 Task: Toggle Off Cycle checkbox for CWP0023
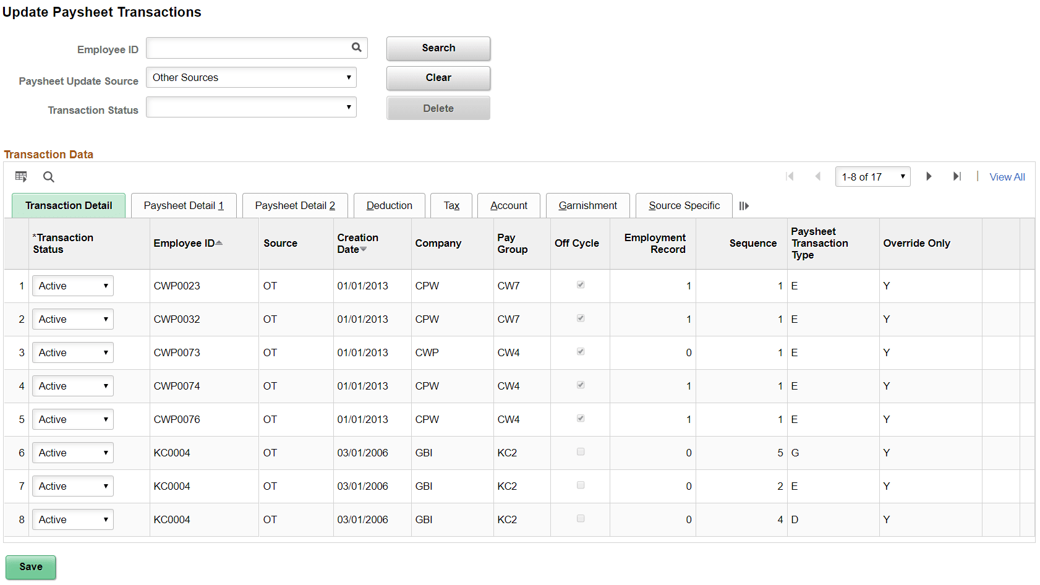(580, 284)
